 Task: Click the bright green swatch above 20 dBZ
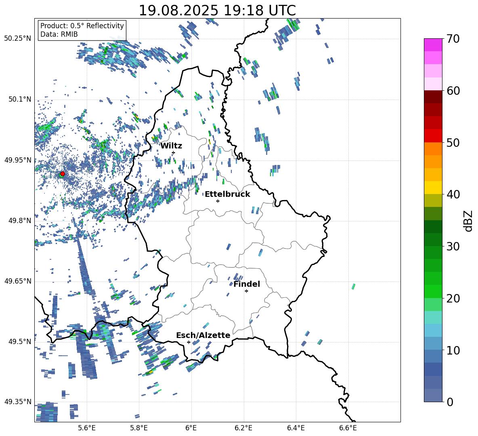coord(433,291)
